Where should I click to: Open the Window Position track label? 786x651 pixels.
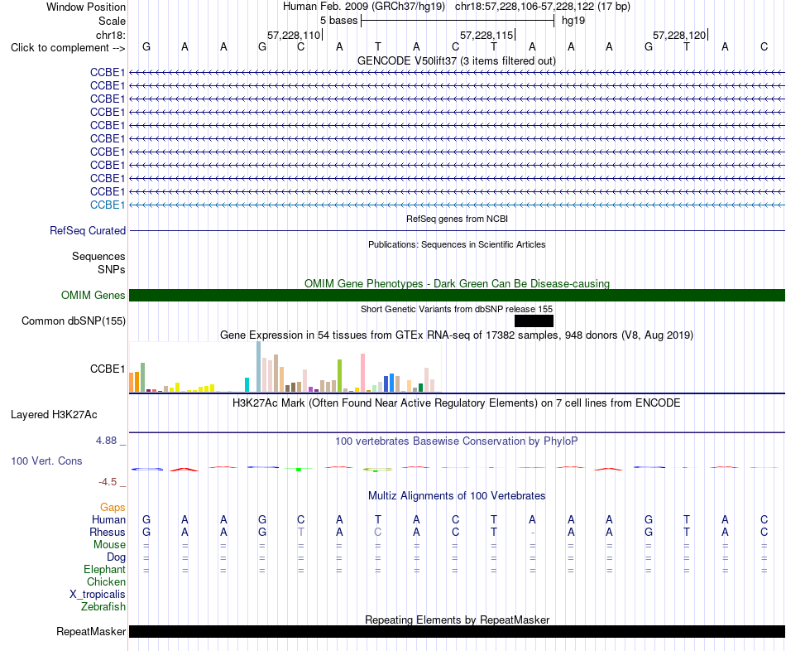(x=86, y=7)
